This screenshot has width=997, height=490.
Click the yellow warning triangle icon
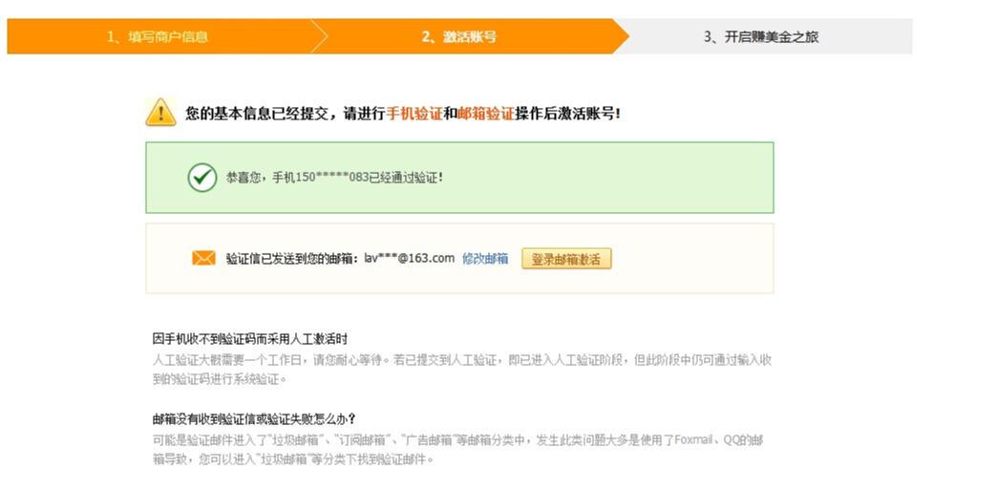(x=160, y=112)
